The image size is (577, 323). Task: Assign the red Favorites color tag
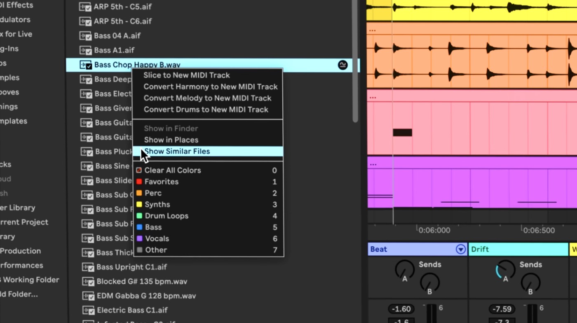[161, 181]
